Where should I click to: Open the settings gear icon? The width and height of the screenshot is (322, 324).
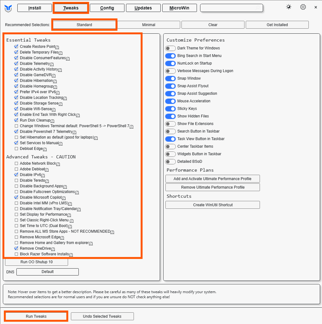coord(303,7)
